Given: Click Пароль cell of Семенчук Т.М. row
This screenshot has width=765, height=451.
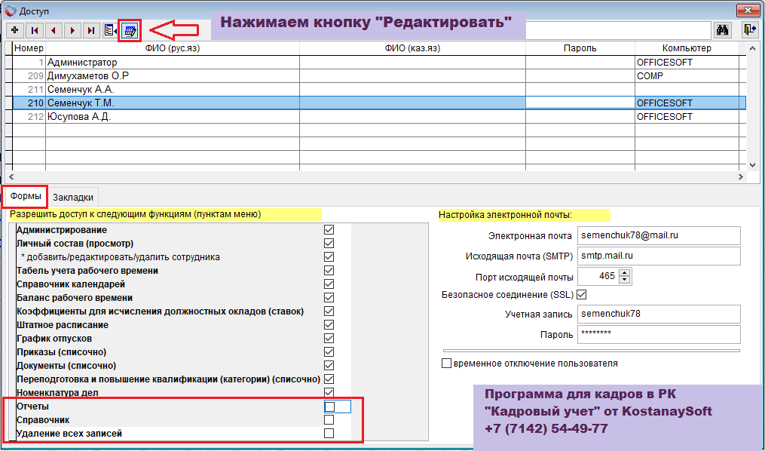Looking at the screenshot, I should click(x=580, y=103).
